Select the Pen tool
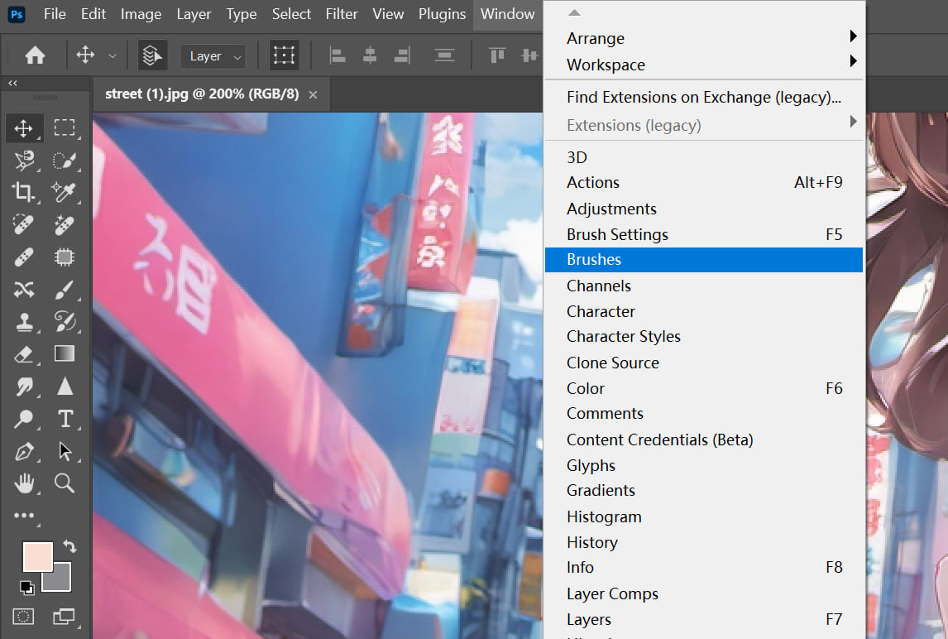The image size is (948, 639). point(23,452)
